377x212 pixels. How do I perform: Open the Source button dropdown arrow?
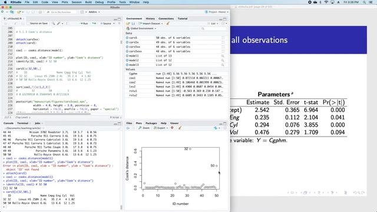click(114, 24)
